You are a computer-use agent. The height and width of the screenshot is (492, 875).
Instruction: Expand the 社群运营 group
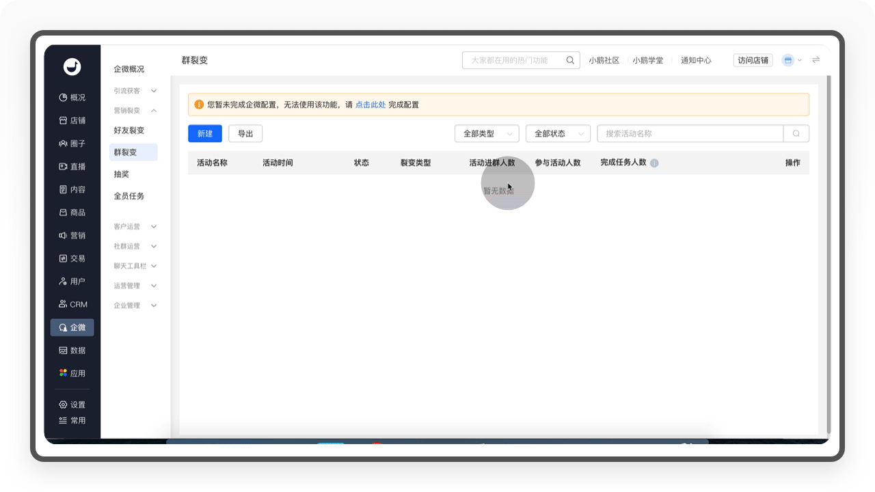(135, 247)
